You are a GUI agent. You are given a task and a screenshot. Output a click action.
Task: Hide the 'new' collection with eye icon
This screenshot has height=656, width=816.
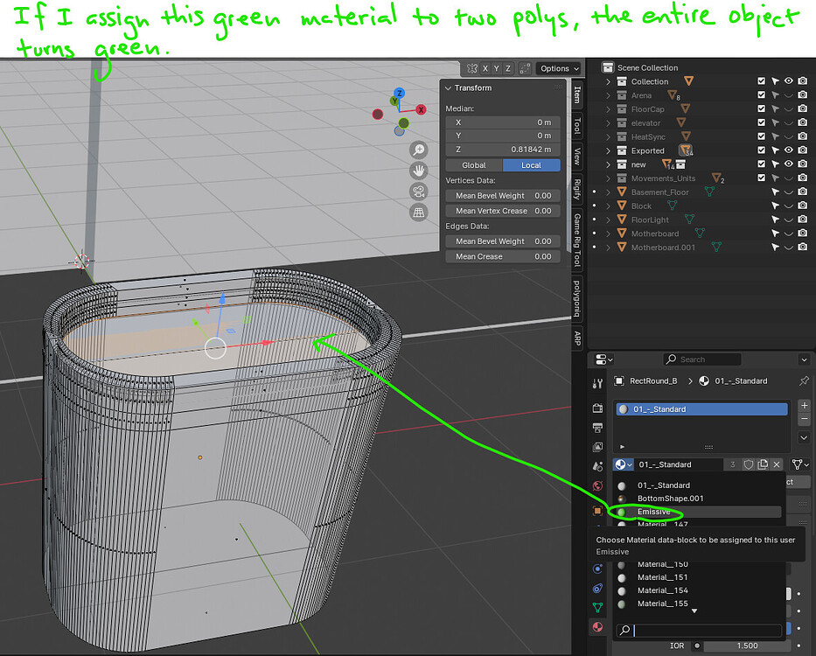pos(789,164)
